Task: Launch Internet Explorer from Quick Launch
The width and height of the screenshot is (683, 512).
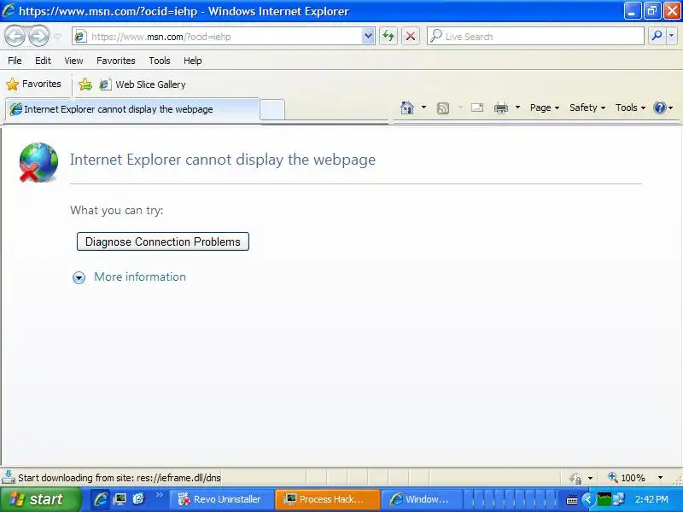Action: [100, 499]
